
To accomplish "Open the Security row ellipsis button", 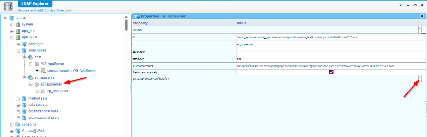I will point(420,29).
